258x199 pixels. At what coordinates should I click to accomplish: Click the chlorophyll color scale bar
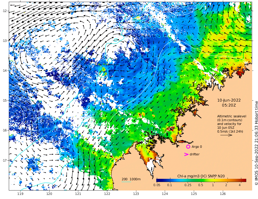pyautogui.click(x=201, y=180)
